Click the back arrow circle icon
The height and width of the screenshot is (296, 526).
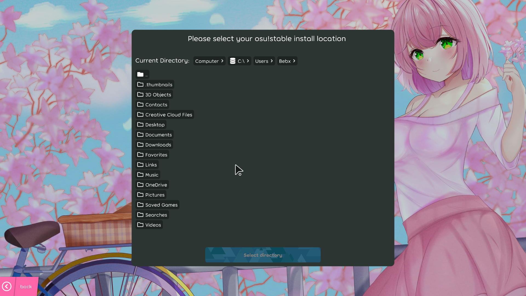click(x=7, y=286)
